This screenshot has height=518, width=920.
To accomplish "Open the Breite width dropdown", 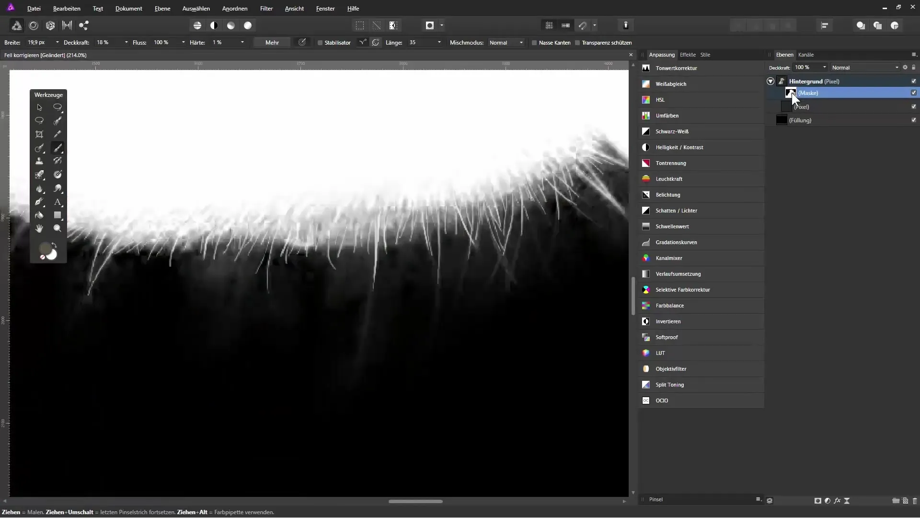I will [57, 43].
